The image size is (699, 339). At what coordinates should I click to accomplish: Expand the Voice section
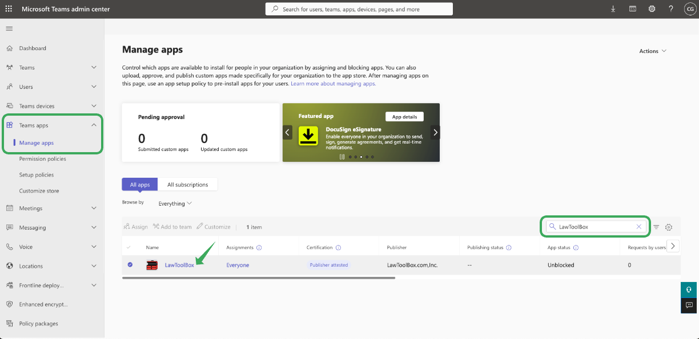(x=94, y=247)
